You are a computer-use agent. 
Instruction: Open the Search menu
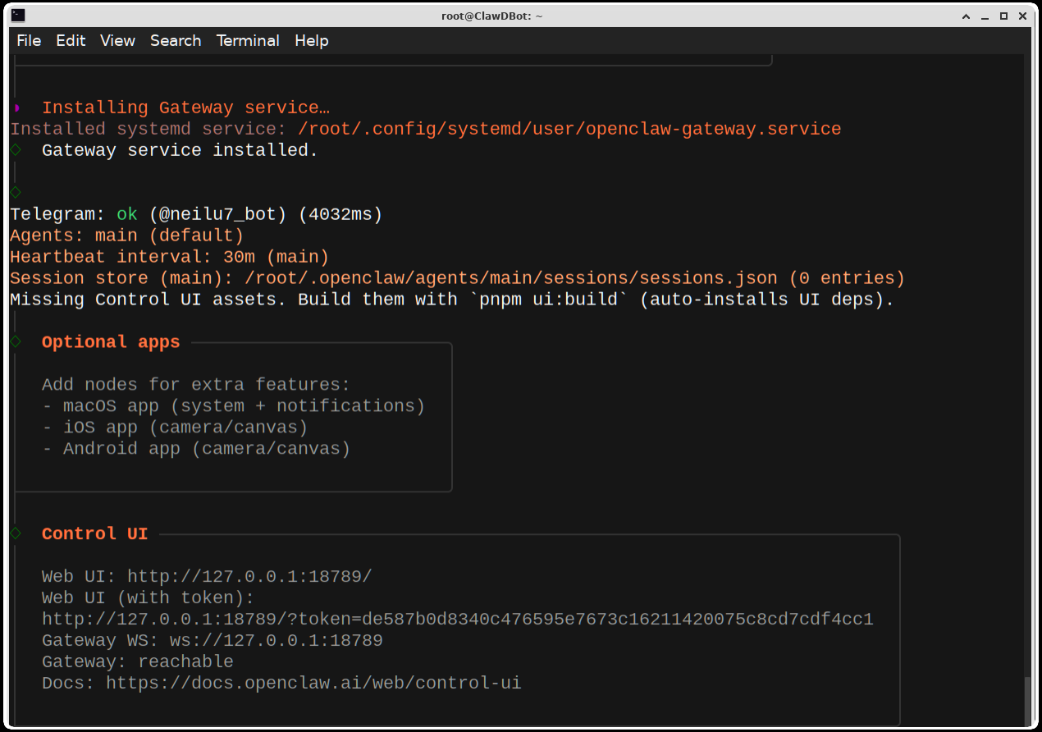click(176, 40)
